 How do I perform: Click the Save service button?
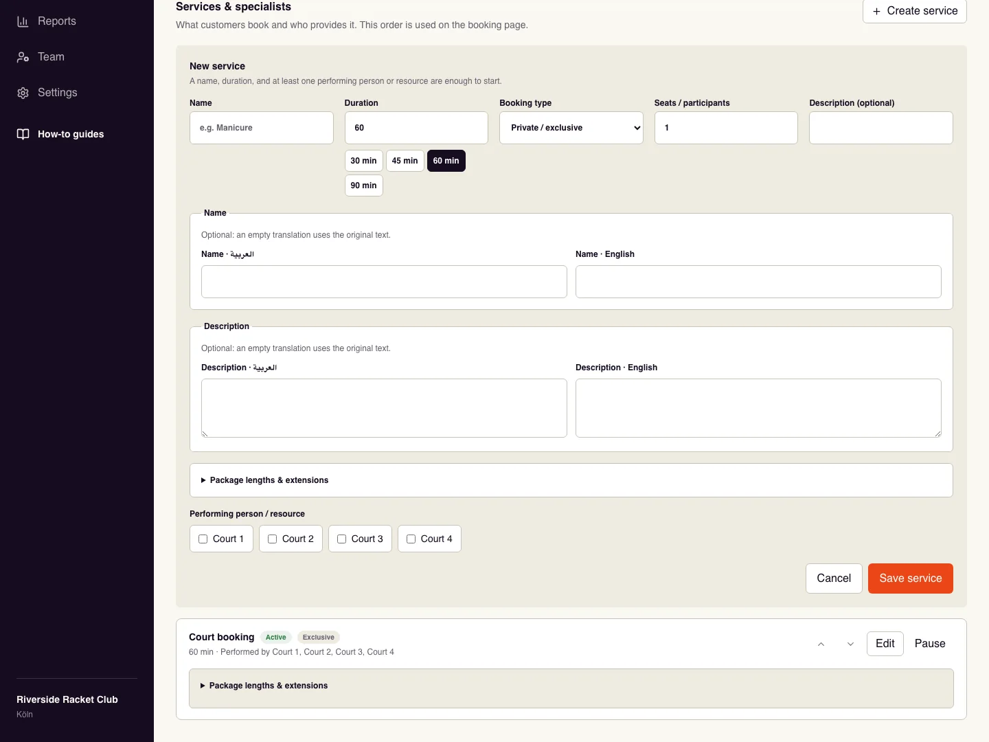pos(910,578)
